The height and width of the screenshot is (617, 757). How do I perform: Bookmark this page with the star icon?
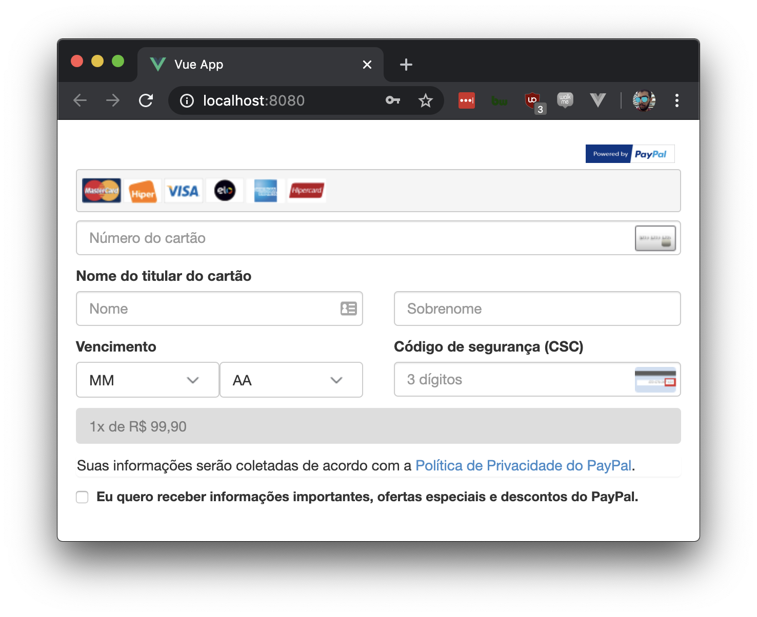426,100
